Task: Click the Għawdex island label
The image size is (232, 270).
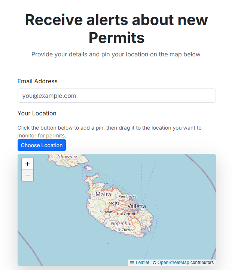Action: 67,157
